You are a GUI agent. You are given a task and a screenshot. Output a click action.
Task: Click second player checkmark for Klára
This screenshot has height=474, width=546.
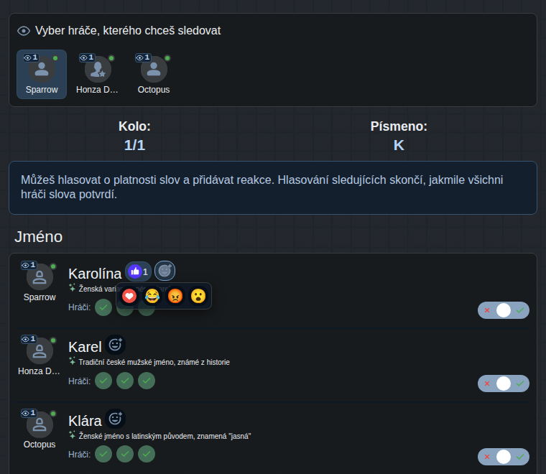coord(125,454)
